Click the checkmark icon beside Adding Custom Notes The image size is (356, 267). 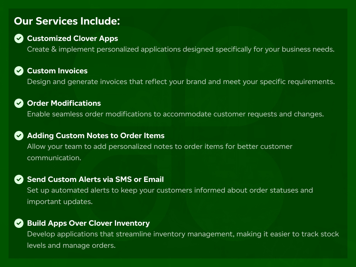point(19,136)
